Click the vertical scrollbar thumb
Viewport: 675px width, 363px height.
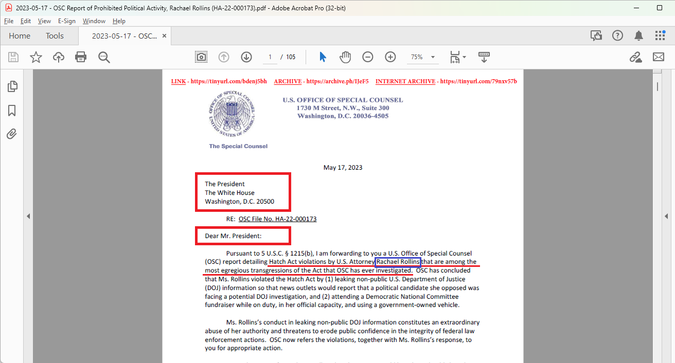[657, 86]
